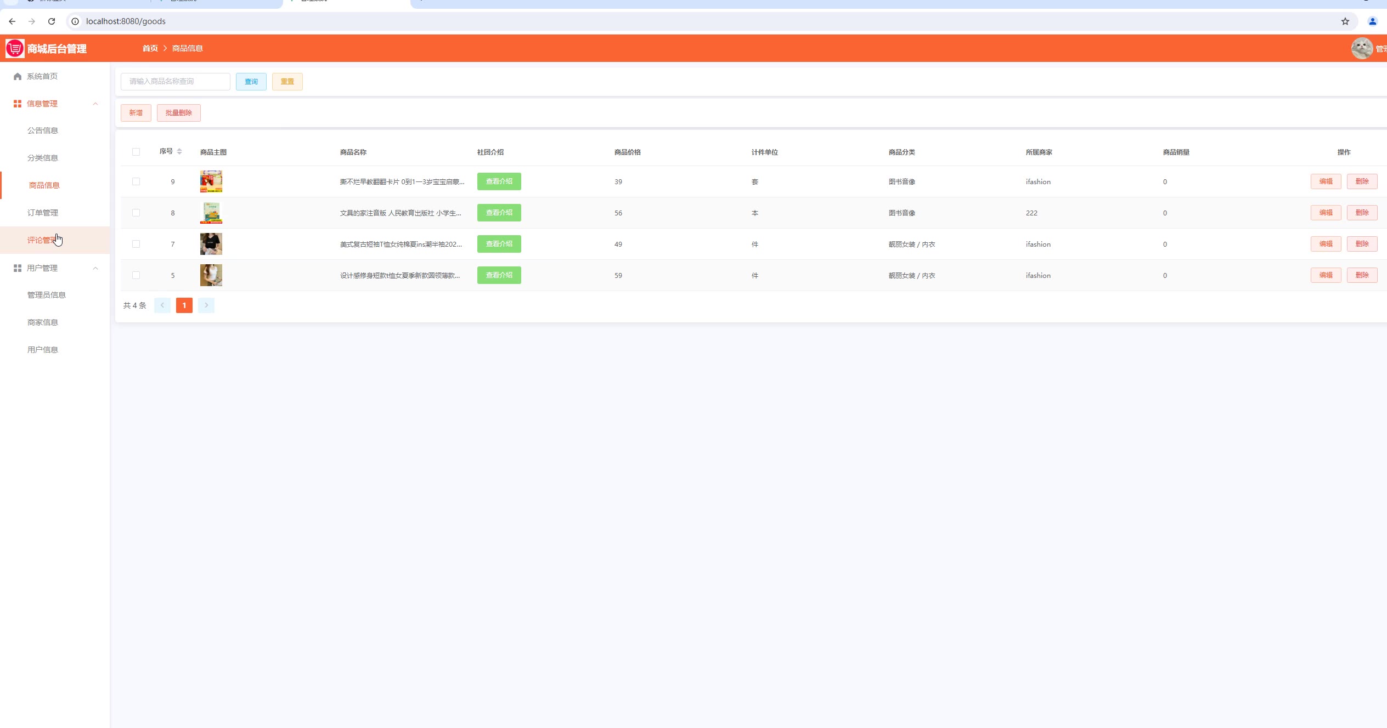Viewport: 1387px width, 728px height.
Task: Click 查看介绍 for item 8
Action: (499, 213)
